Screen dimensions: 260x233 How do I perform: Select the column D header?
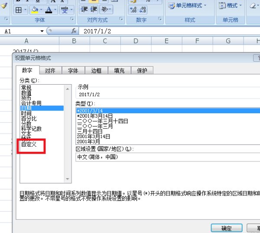136,41
